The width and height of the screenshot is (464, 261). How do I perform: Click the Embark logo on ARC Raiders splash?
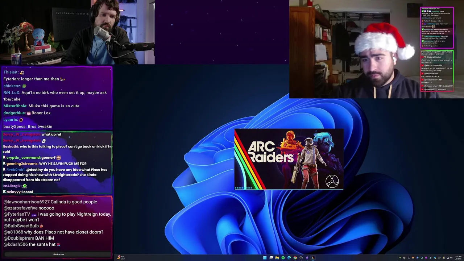(332, 181)
